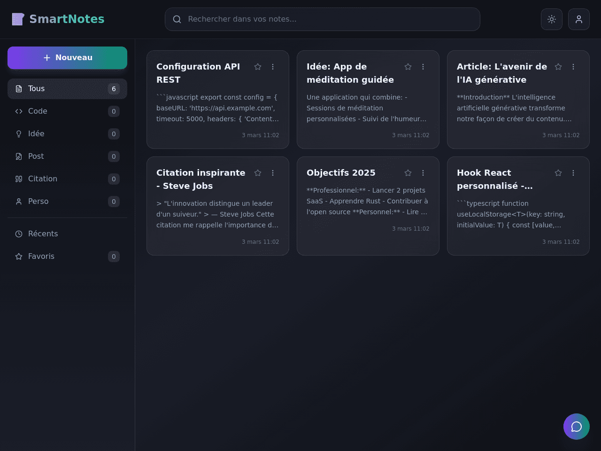Select the Tous category in sidebar
The height and width of the screenshot is (451, 601).
pos(67,89)
